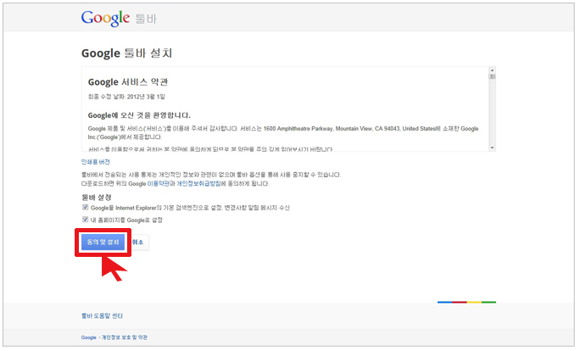The image size is (580, 351).
Task: Click the Google 툴바 설치 page title
Action: click(x=127, y=53)
